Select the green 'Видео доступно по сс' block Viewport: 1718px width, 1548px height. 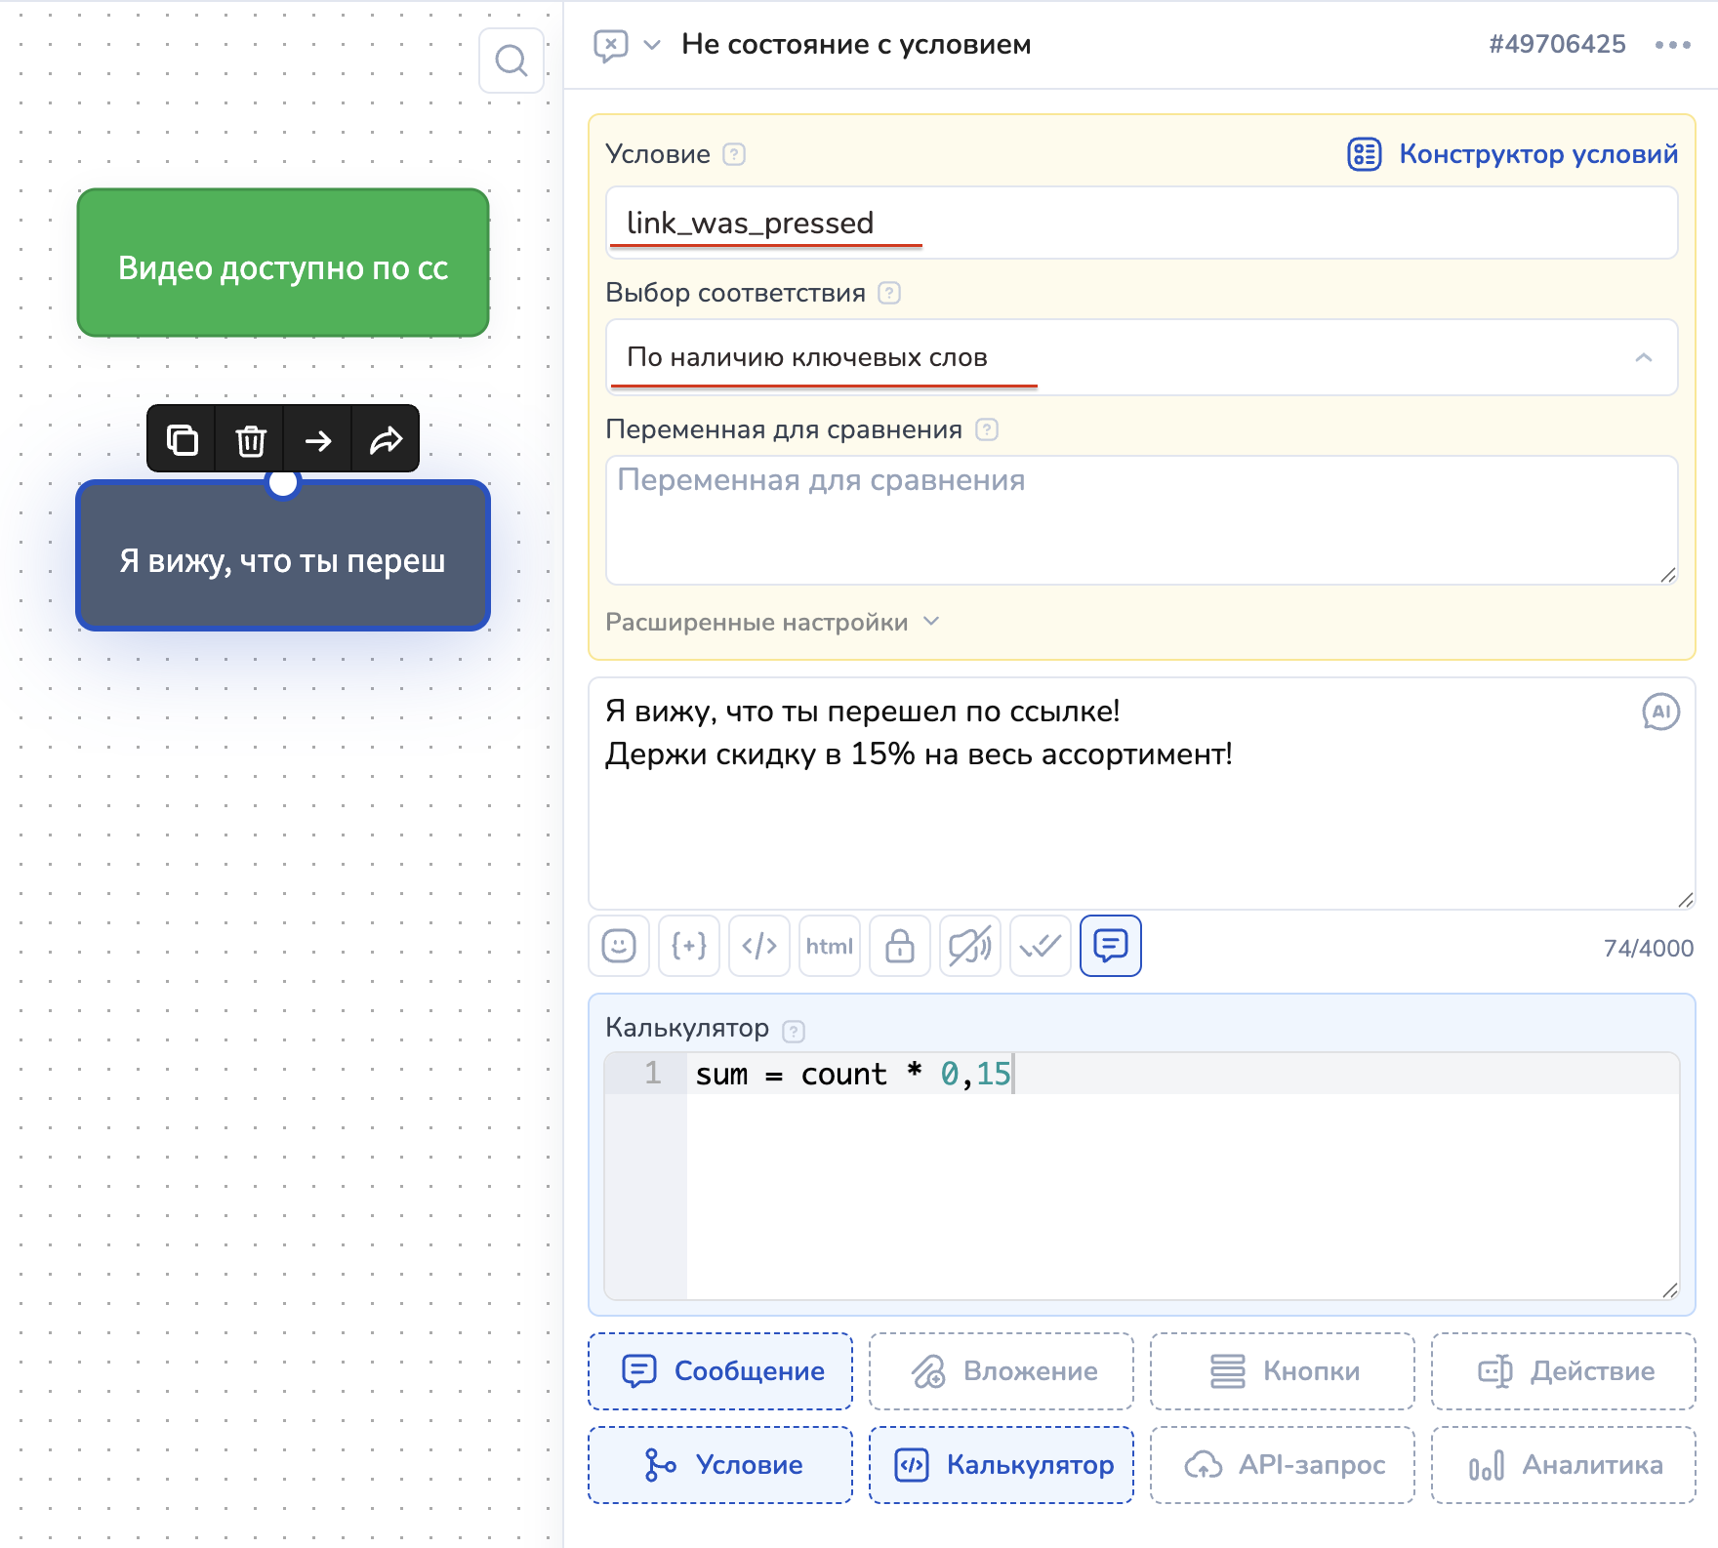click(283, 264)
